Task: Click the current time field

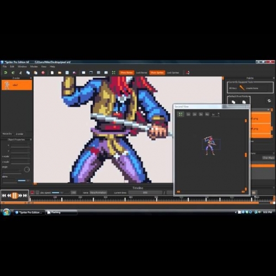Action: click(145, 193)
